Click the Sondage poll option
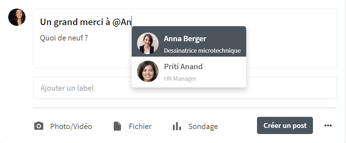 [x=203, y=127]
